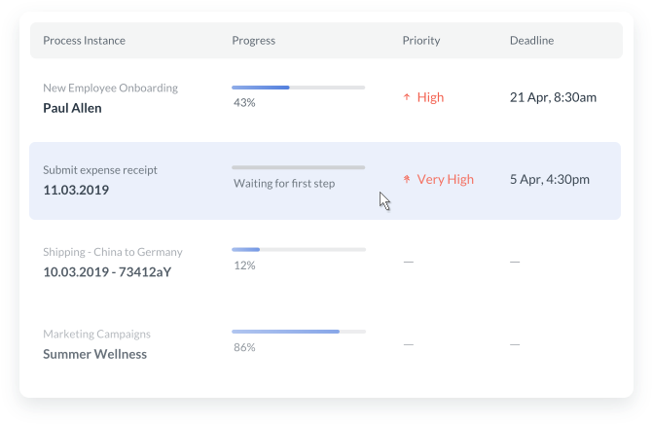Click the '5 Apr, 4:30pm' deadline

tap(550, 179)
